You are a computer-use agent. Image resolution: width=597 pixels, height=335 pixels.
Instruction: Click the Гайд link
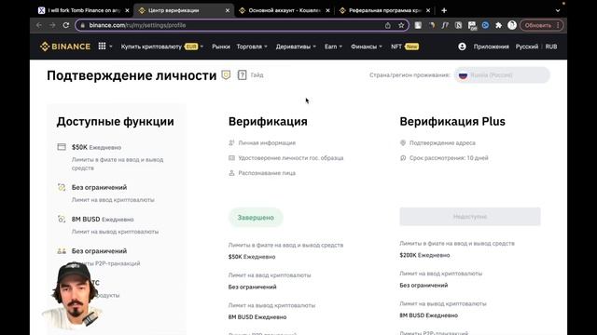[x=257, y=74]
